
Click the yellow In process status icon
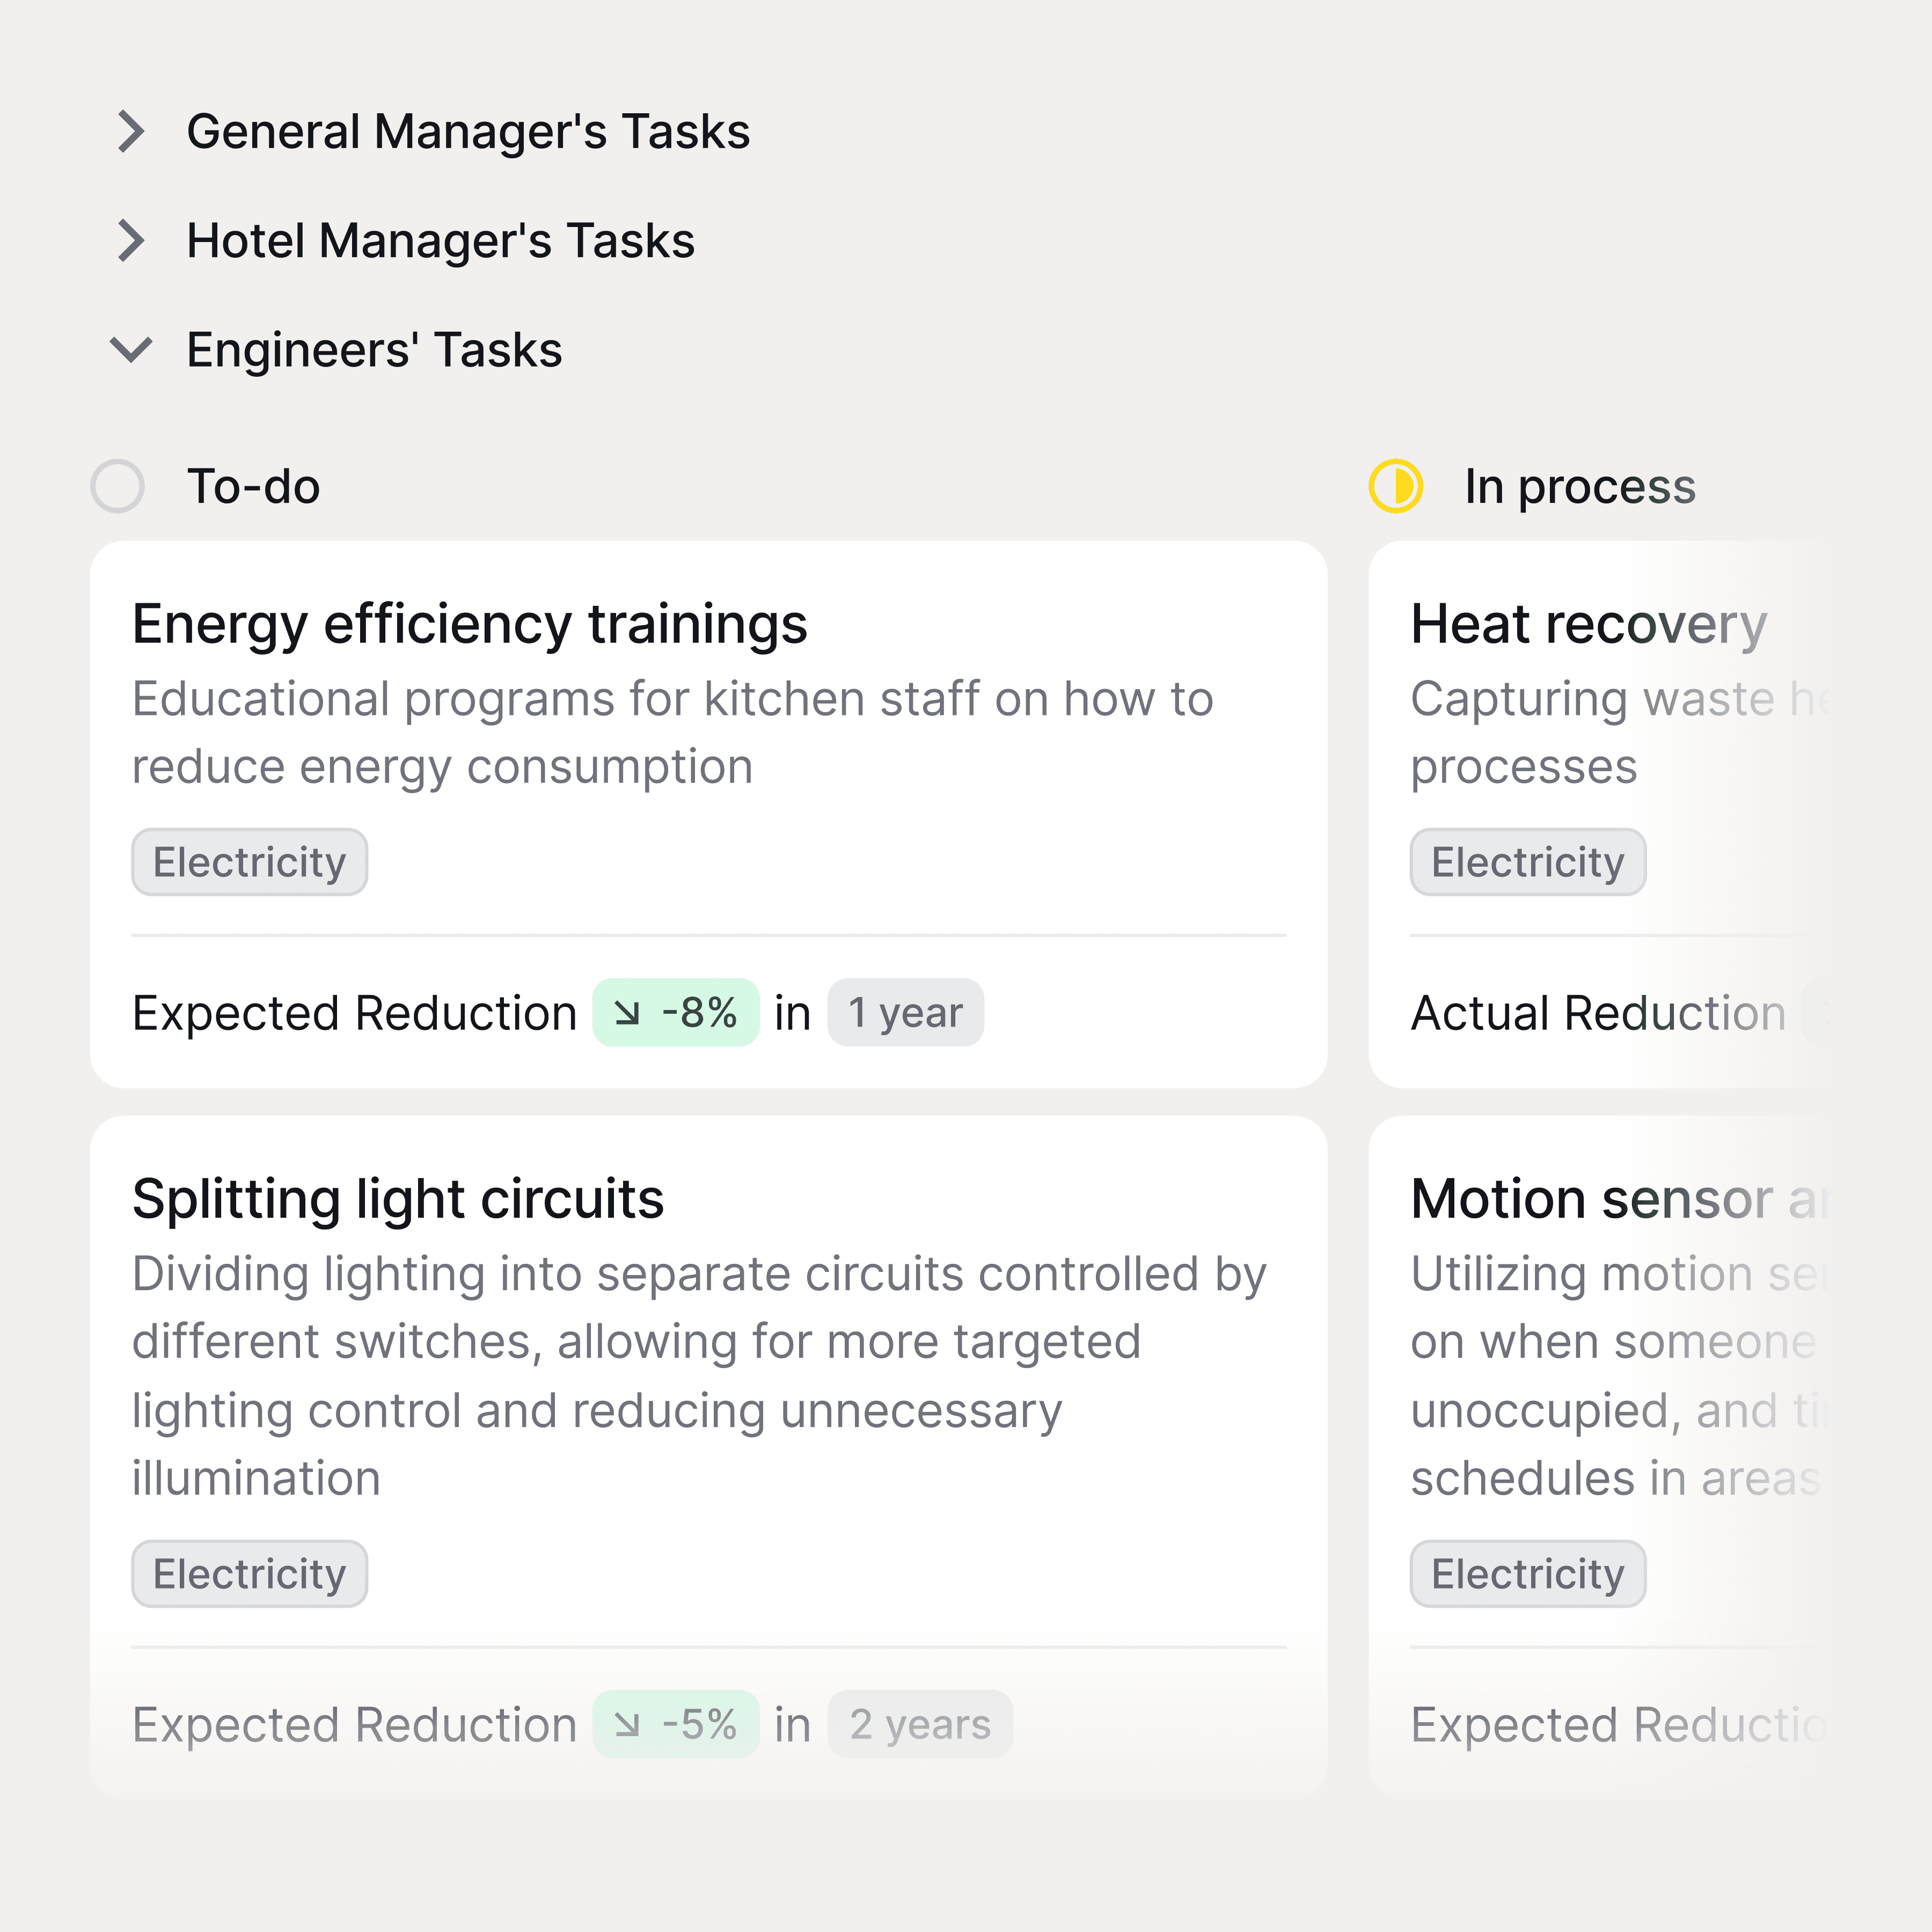[1396, 486]
